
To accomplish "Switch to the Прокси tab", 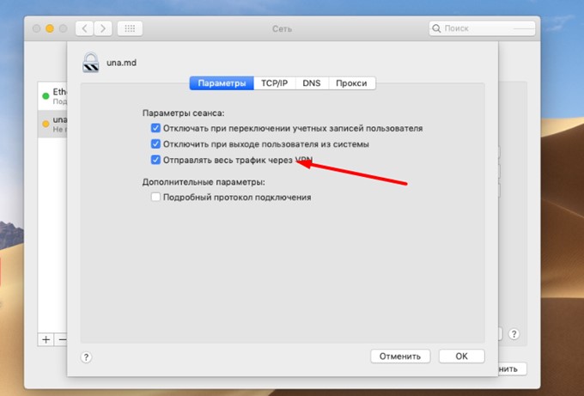I will [x=351, y=83].
